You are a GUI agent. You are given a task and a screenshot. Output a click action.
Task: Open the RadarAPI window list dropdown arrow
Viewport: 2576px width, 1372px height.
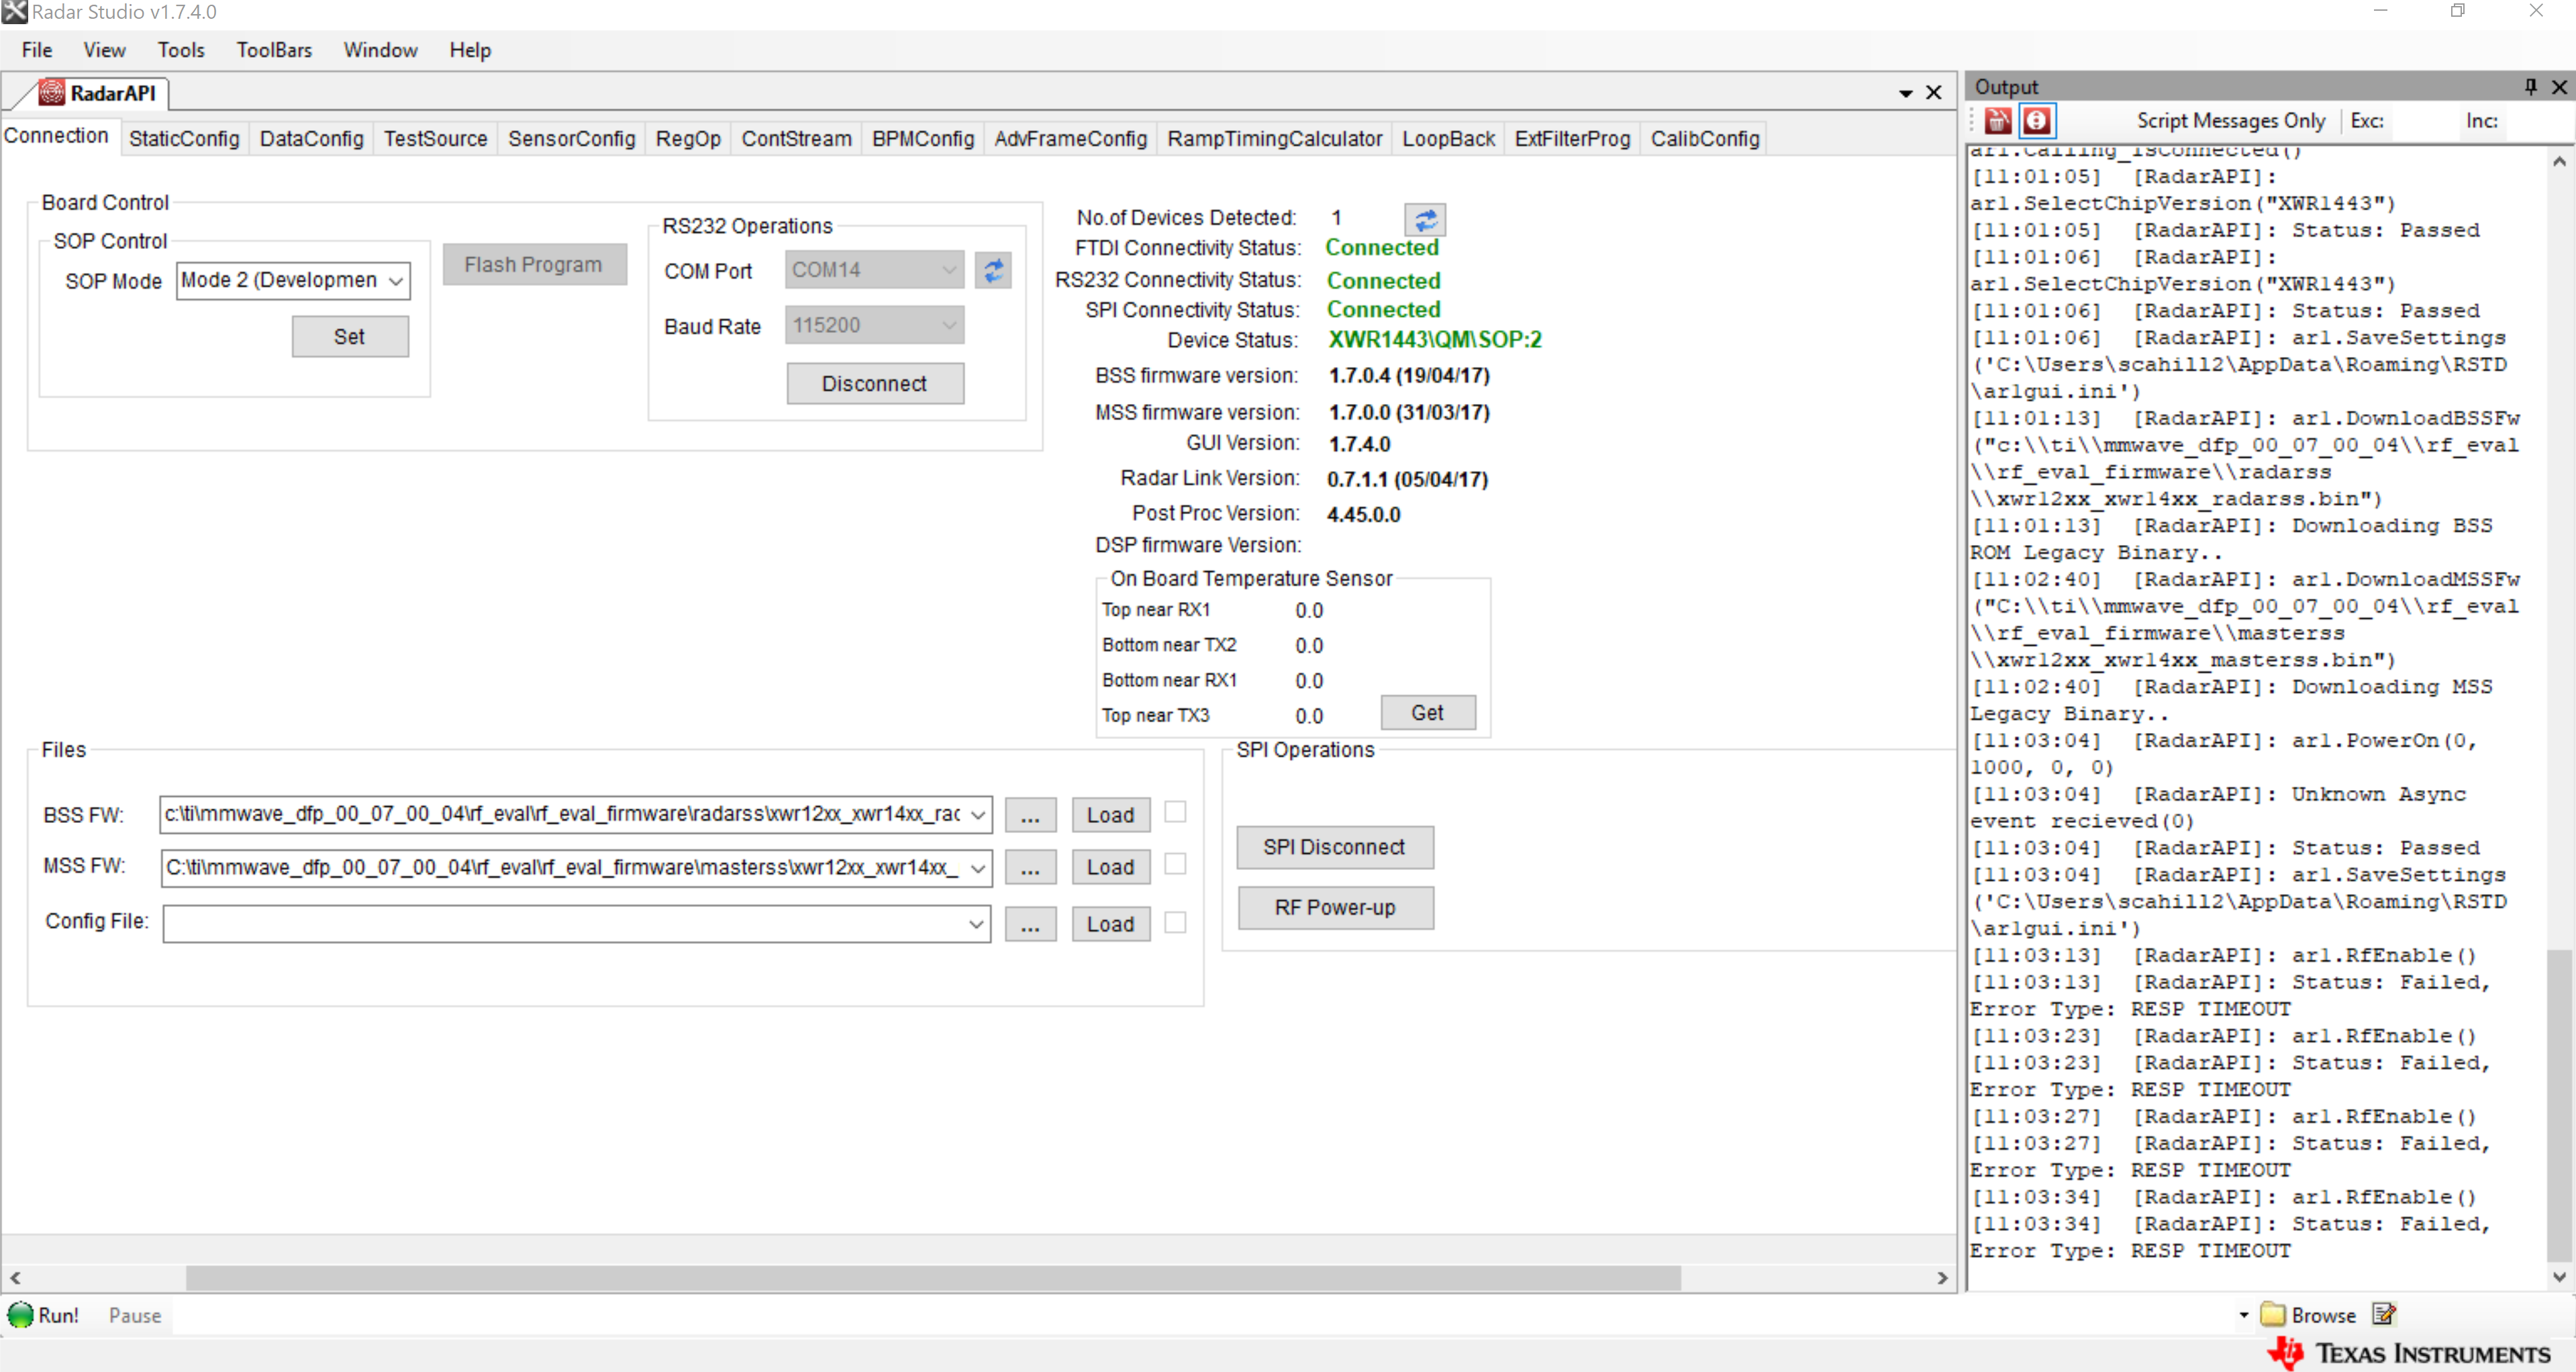coord(1906,94)
